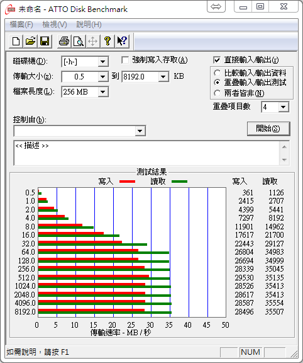Click the green 讀取 legend swatch
The width and height of the screenshot is (303, 363).
[179, 181]
